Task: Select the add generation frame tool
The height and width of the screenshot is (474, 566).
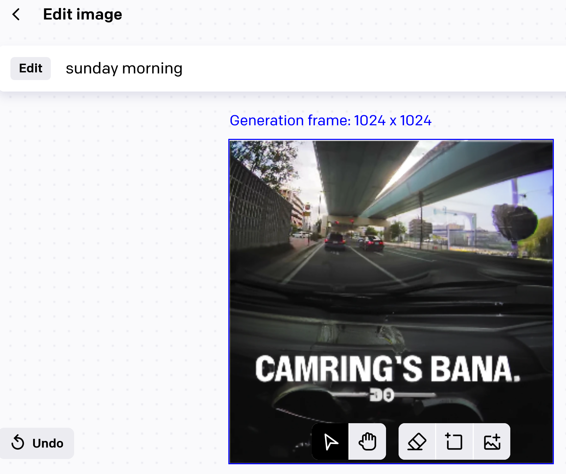Action: click(454, 442)
